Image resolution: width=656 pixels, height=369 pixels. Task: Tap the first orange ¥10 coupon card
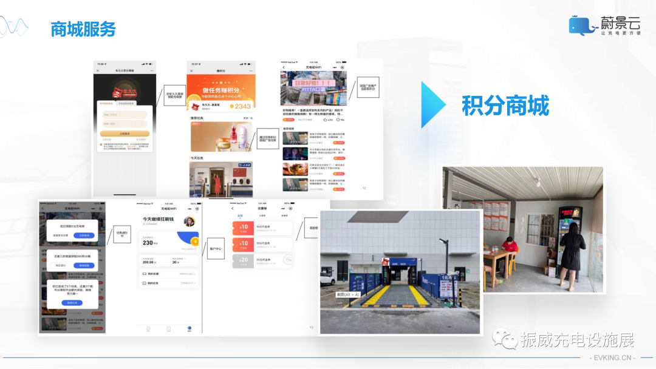pos(262,228)
